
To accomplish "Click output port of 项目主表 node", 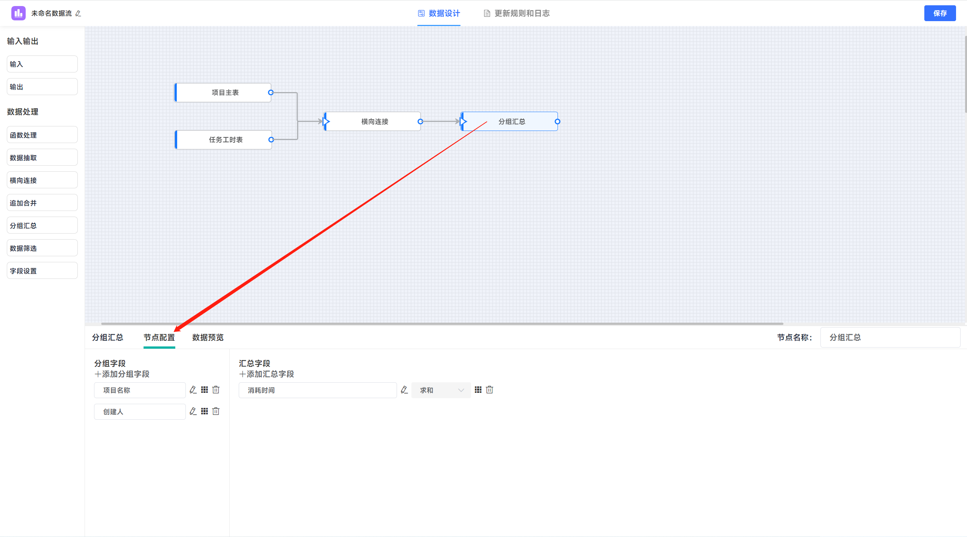I will pyautogui.click(x=270, y=92).
